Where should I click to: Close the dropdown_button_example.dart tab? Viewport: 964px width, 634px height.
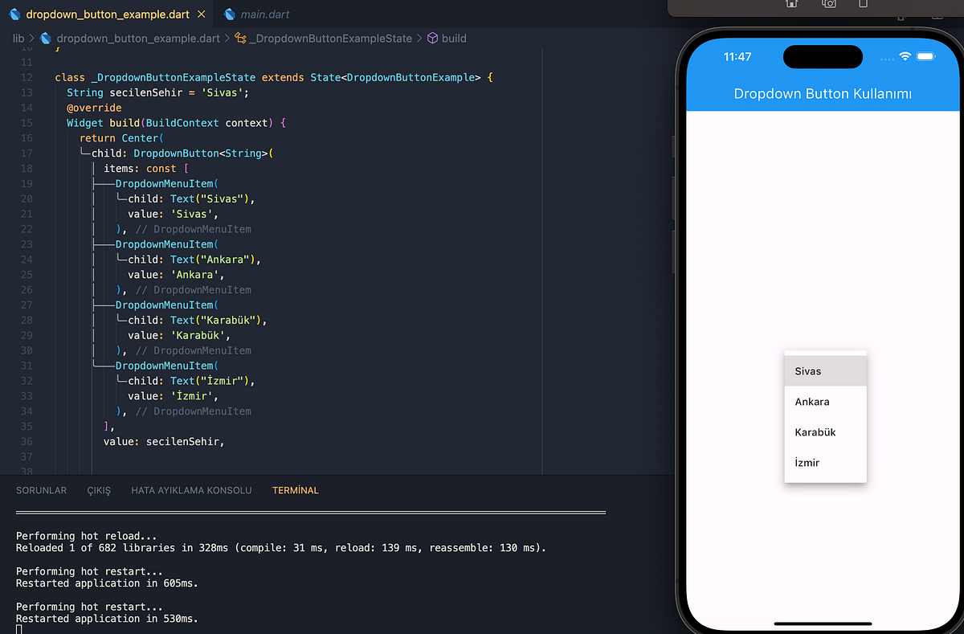[x=202, y=13]
